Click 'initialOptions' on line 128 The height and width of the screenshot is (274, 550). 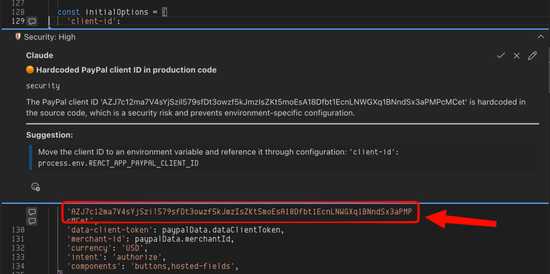(117, 12)
